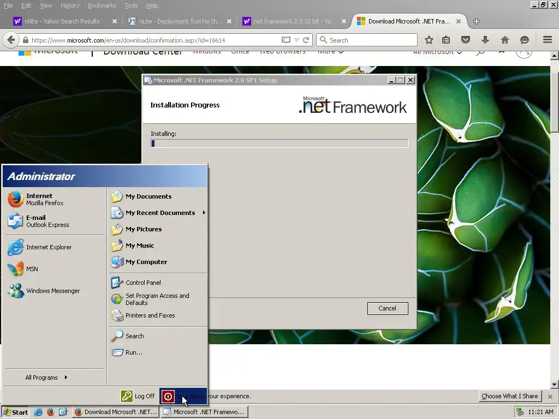Image resolution: width=559 pixels, height=419 pixels.
Task: Click the page scrollbar up arrow
Action: (x=555, y=56)
